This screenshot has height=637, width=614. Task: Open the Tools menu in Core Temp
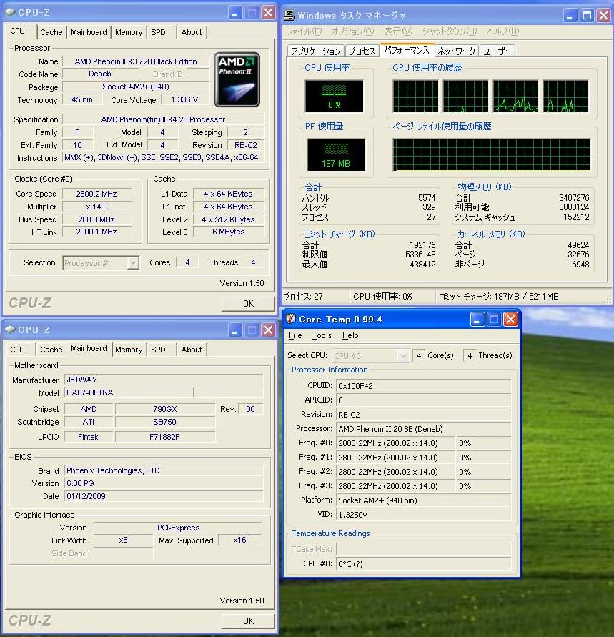point(322,335)
